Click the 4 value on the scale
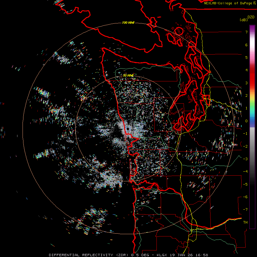The width and height of the screenshot is (257, 257). pos(246,70)
